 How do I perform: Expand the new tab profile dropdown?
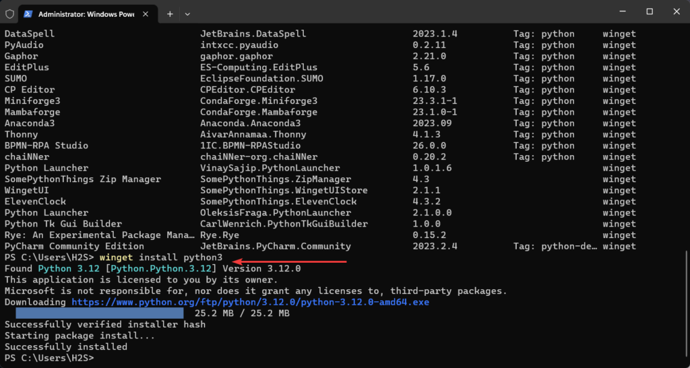(x=187, y=14)
